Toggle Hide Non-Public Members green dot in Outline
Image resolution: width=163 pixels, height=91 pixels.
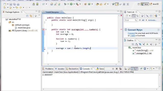click(x=147, y=44)
